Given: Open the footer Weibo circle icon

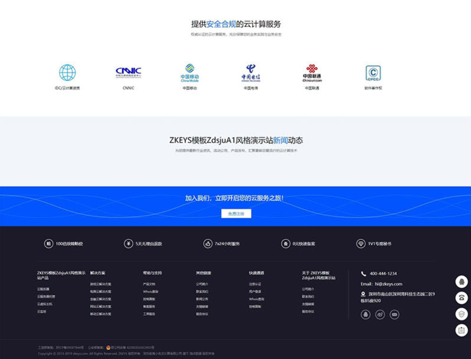Looking at the screenshot, I should (380, 314).
